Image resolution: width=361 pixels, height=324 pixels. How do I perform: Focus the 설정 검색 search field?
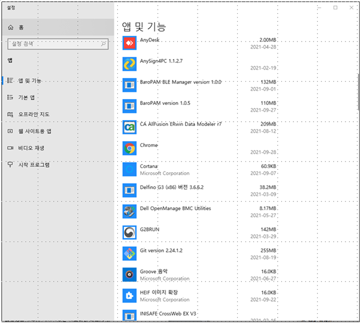pyautogui.click(x=58, y=44)
